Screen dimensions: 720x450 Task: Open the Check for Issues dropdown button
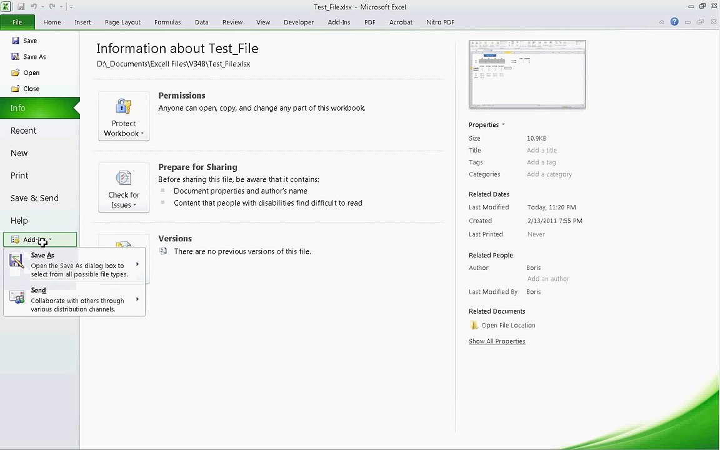click(x=124, y=187)
